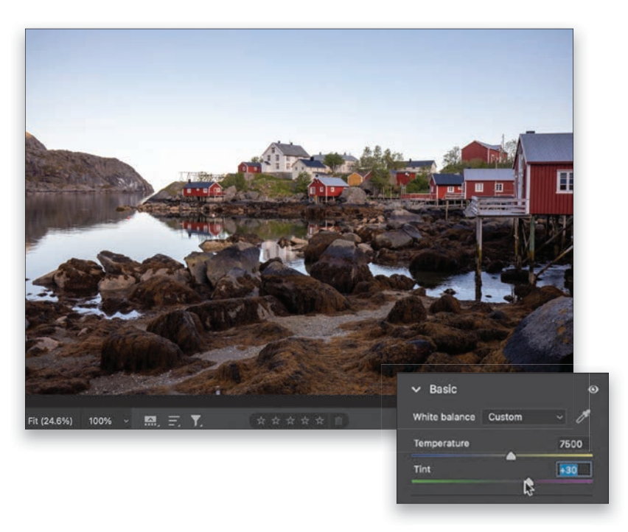Set rating to two stars
Viewport: 628px width, 532px height.
pyautogui.click(x=276, y=421)
